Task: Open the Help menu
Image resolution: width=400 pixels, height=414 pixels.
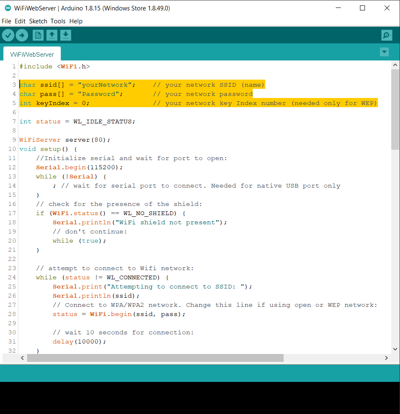Action: [x=76, y=21]
